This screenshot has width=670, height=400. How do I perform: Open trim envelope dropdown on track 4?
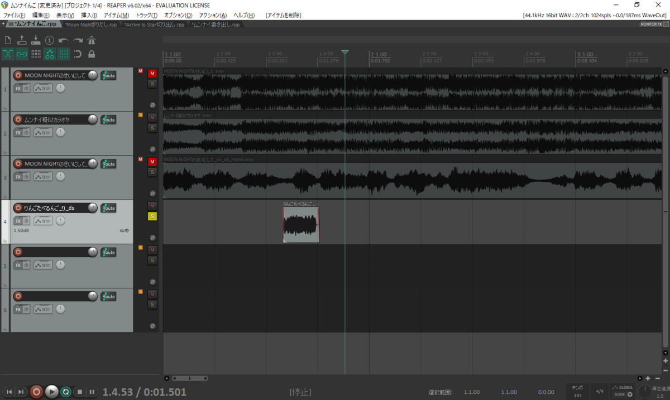click(43, 221)
